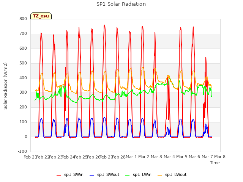Toggle the sp1_SWout legend label

[108, 174]
